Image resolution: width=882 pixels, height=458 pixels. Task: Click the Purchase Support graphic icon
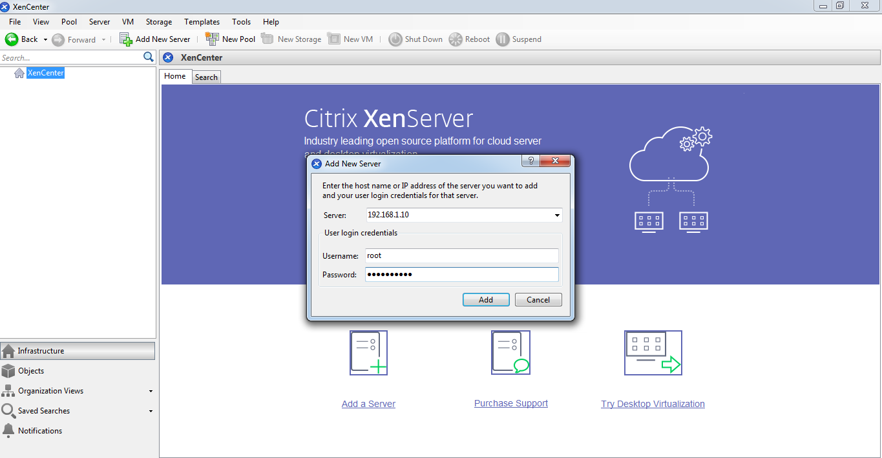(510, 353)
